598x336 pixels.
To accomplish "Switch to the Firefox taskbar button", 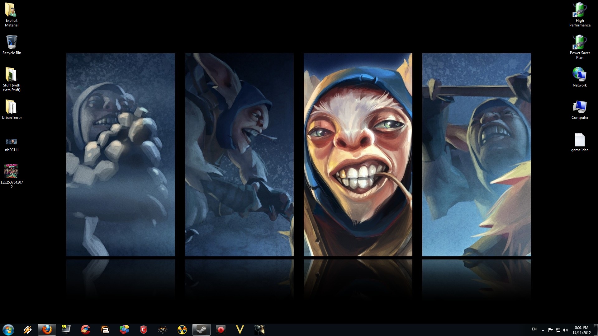I will [x=47, y=330].
